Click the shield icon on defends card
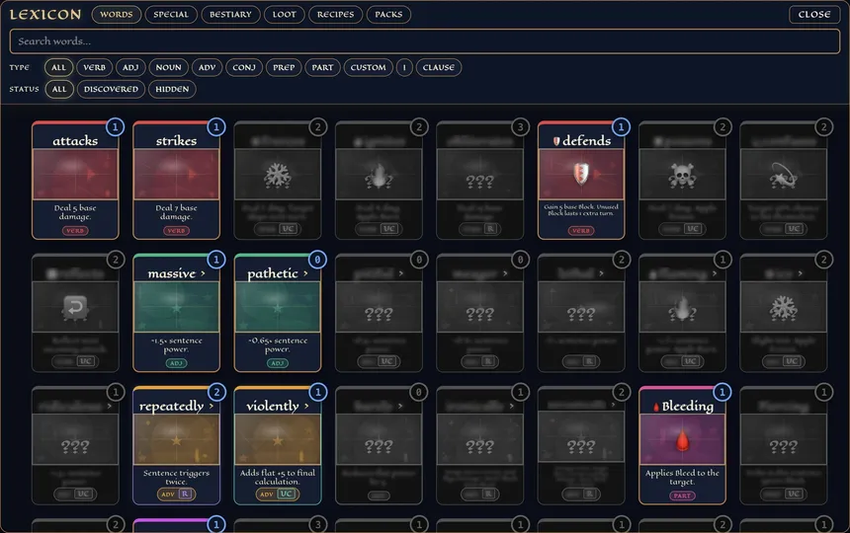The image size is (850, 533). pyautogui.click(x=580, y=174)
